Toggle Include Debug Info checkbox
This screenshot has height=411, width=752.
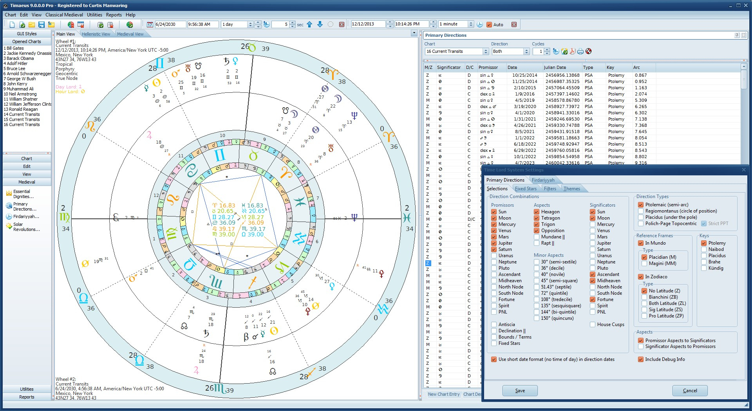click(x=641, y=359)
